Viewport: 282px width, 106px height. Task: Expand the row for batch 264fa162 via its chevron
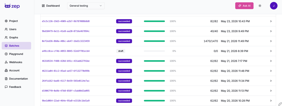271,81
